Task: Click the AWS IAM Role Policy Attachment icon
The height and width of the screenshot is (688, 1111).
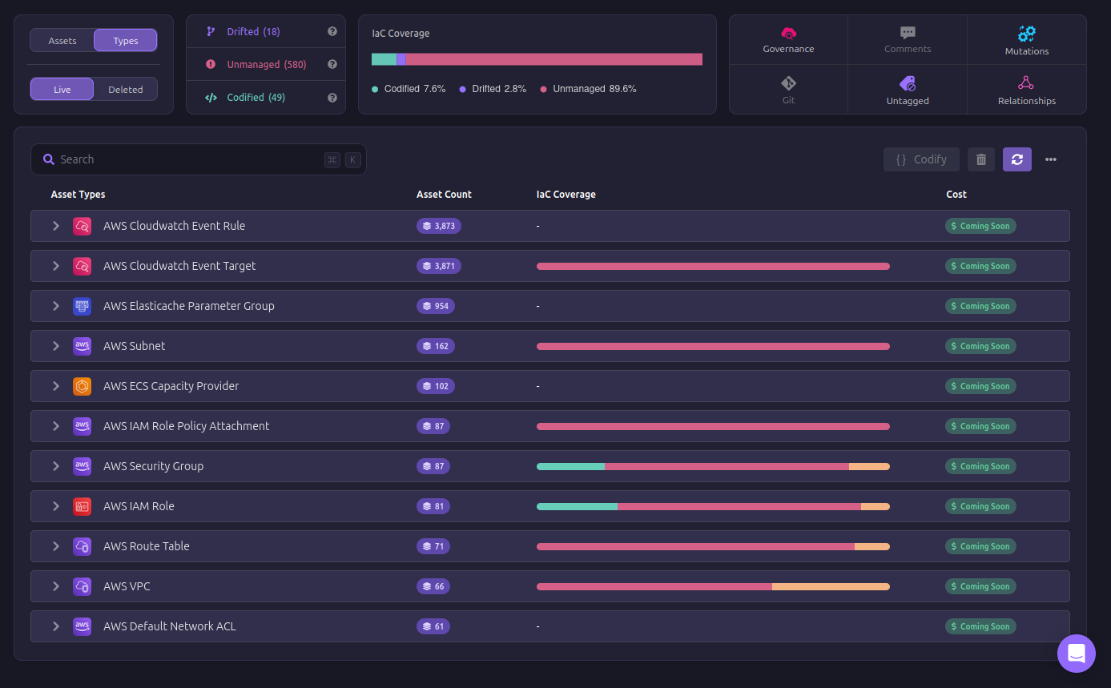Action: pos(82,426)
